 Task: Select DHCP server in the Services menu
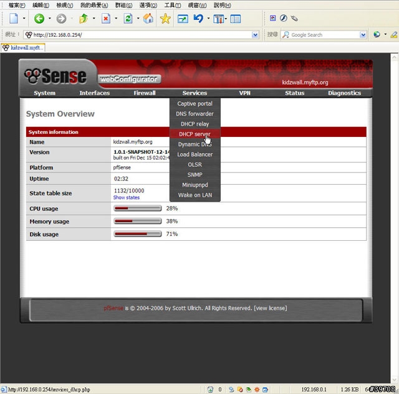pos(195,134)
